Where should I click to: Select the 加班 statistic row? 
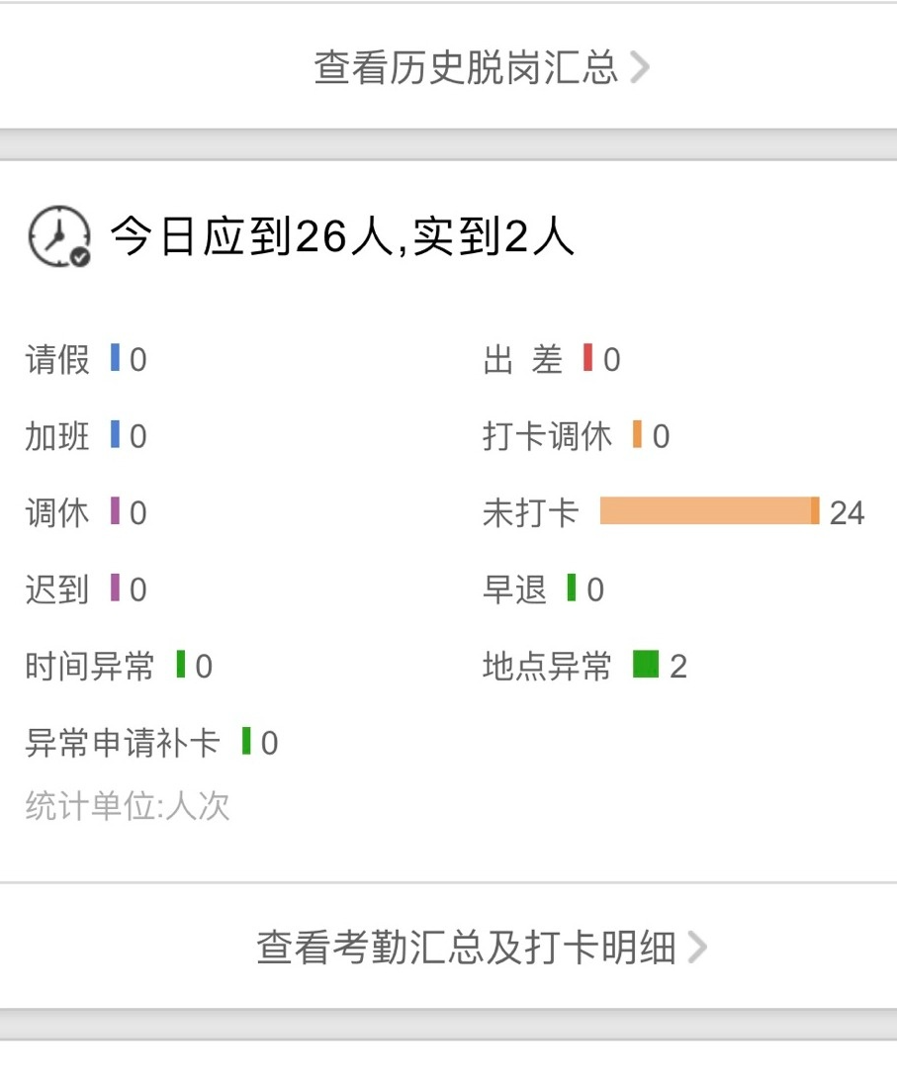click(86, 436)
